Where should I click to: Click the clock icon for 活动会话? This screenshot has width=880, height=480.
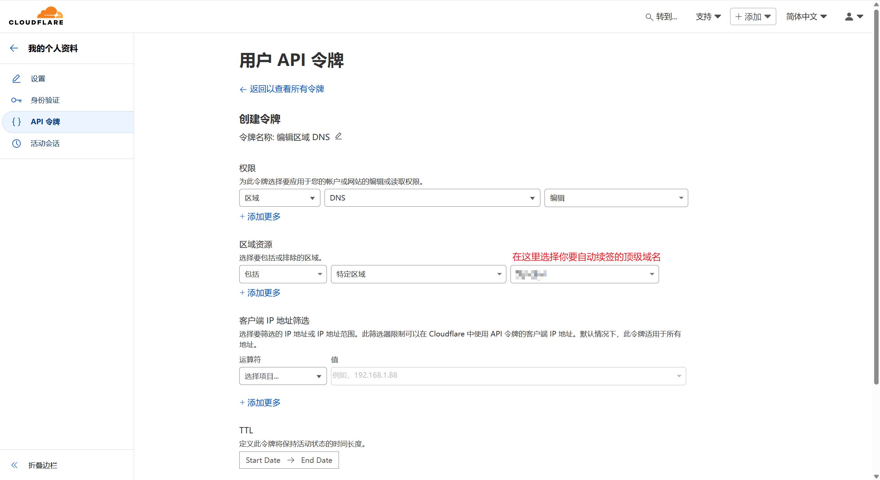point(16,144)
